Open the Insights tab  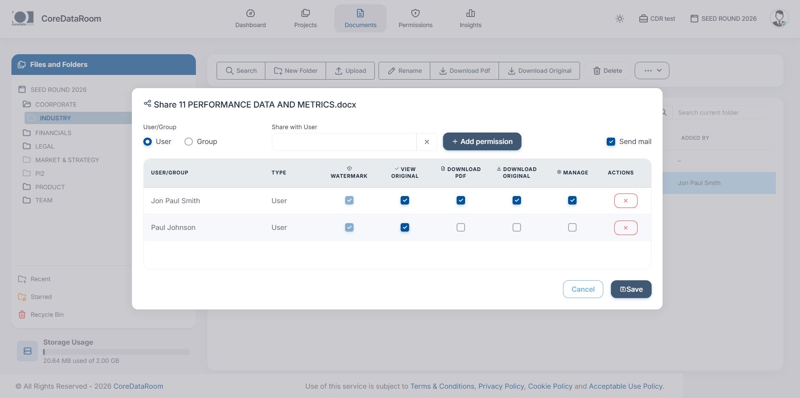[471, 19]
